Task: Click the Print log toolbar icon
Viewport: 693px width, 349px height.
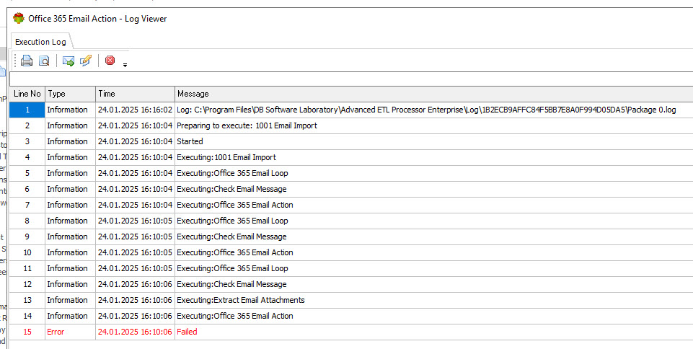Action: pyautogui.click(x=27, y=61)
